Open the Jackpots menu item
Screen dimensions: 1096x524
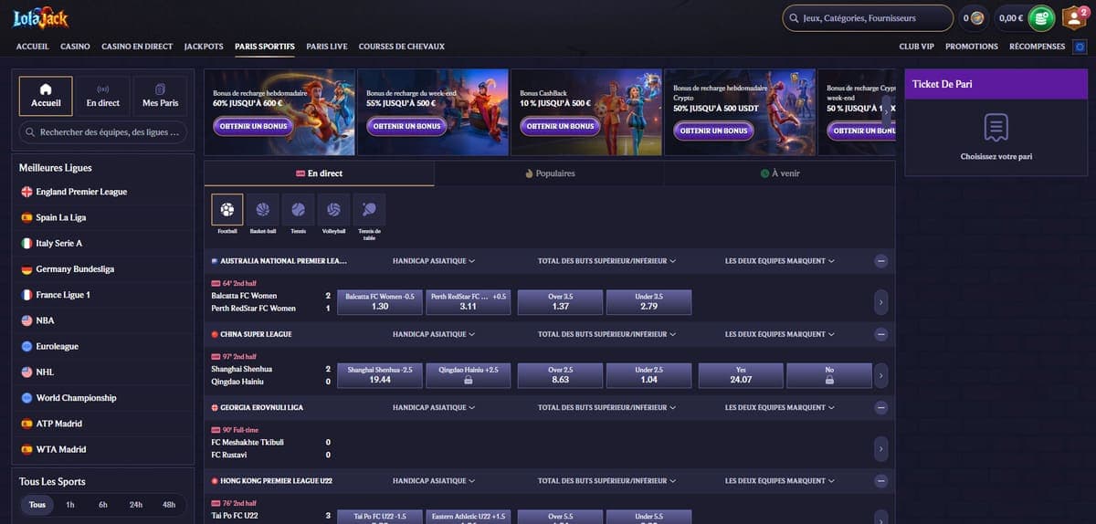[x=204, y=47]
